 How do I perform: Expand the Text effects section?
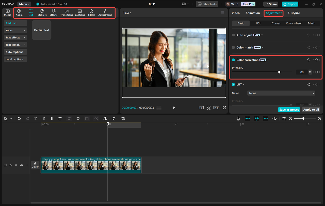click(x=15, y=37)
